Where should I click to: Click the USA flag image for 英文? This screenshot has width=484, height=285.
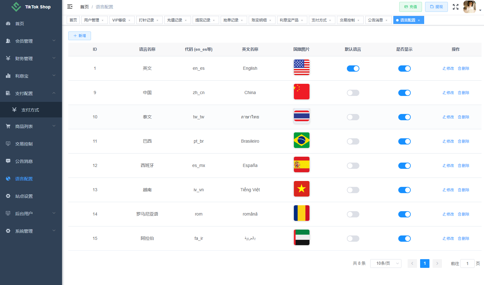click(302, 67)
